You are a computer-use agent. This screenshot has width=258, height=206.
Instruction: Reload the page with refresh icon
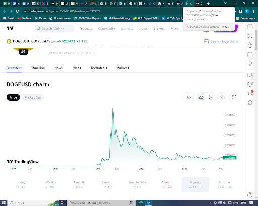[17, 11]
